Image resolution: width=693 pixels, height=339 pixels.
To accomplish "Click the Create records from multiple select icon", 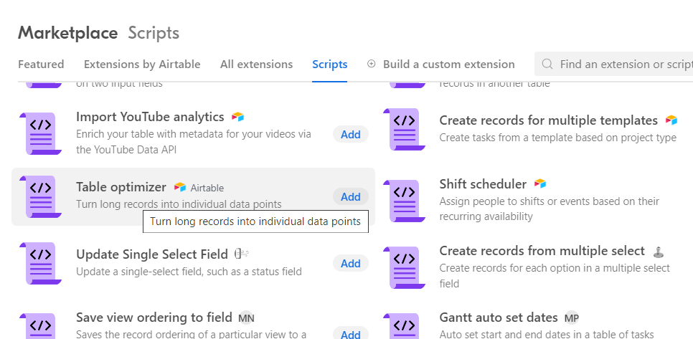I will [x=404, y=267].
